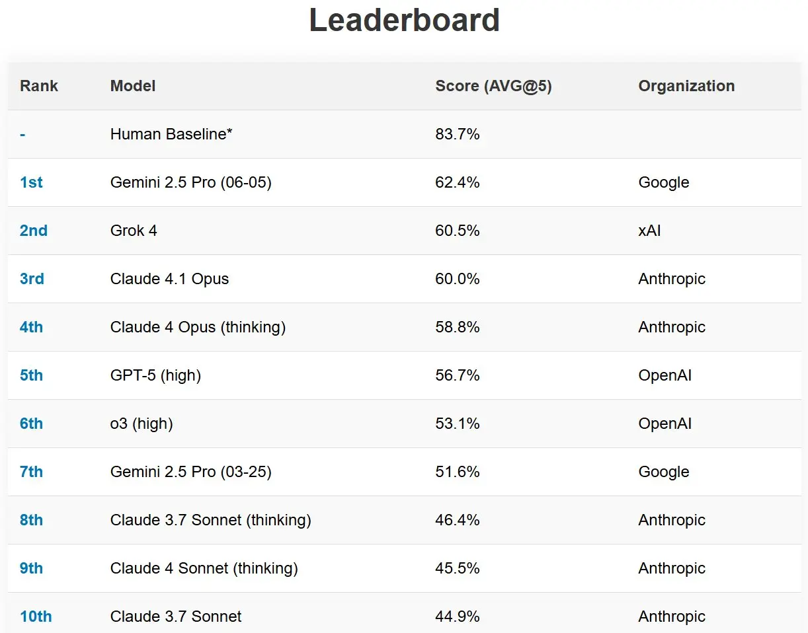Select the Gemini 2.5 Pro (06-05) model name
Image resolution: width=808 pixels, height=633 pixels.
click(191, 182)
